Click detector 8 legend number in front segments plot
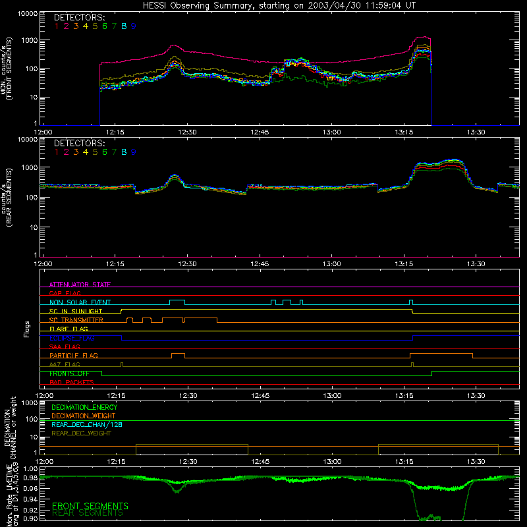 [x=124, y=26]
